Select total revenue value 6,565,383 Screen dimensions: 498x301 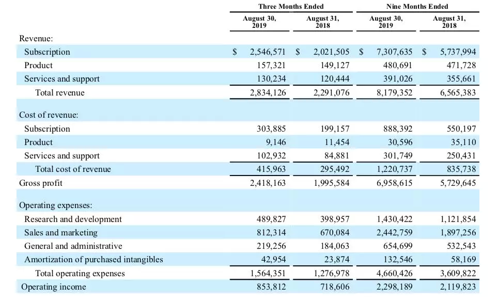pyautogui.click(x=458, y=93)
